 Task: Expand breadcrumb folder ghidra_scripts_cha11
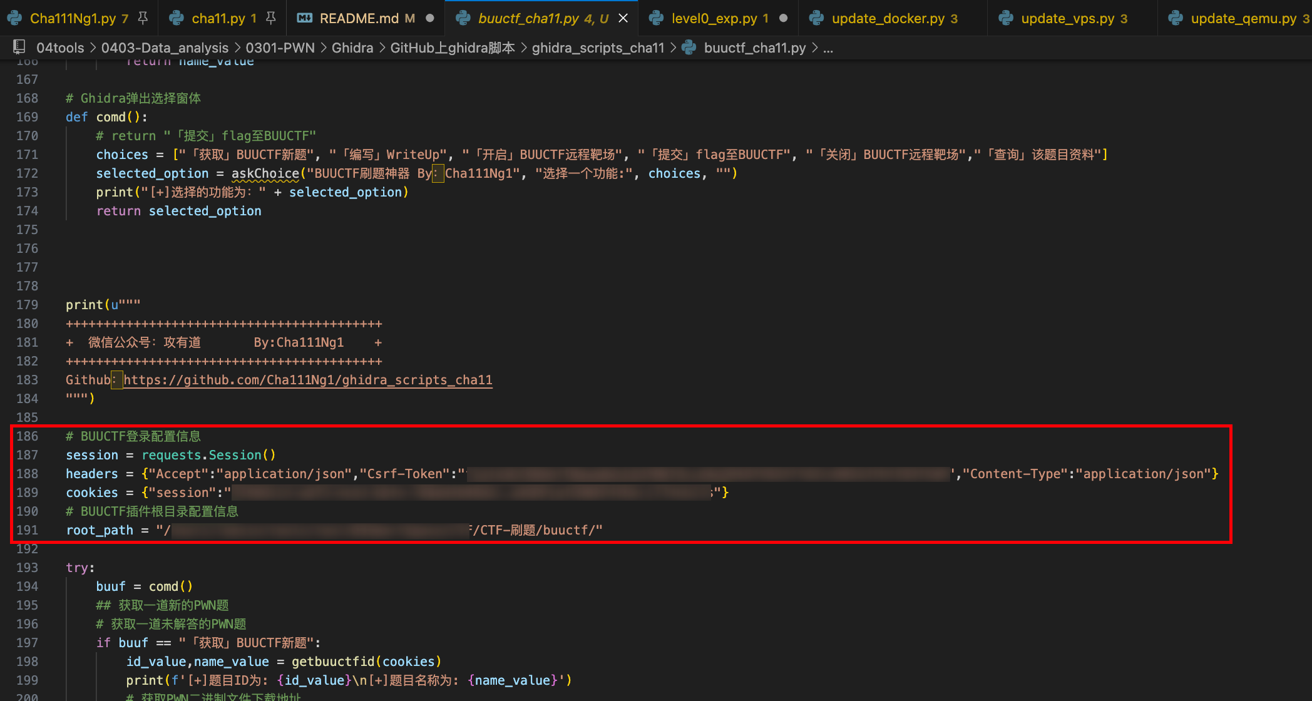pos(598,48)
